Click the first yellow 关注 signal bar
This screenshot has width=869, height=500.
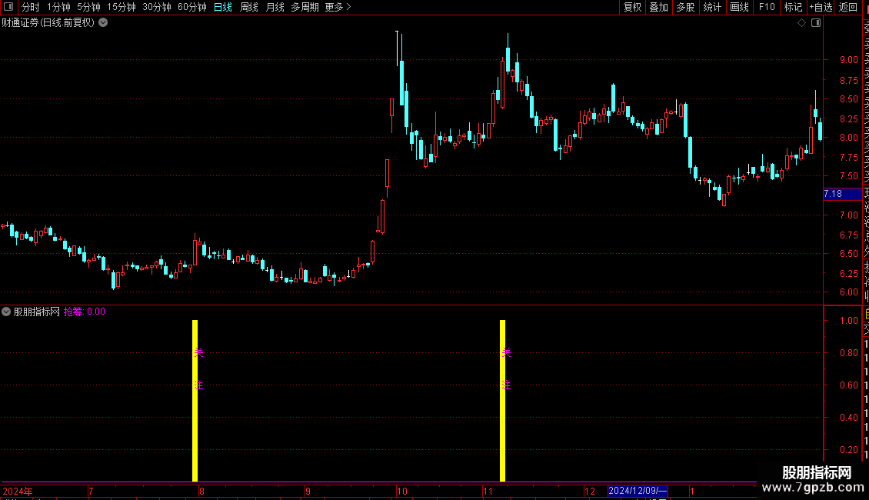click(195, 400)
